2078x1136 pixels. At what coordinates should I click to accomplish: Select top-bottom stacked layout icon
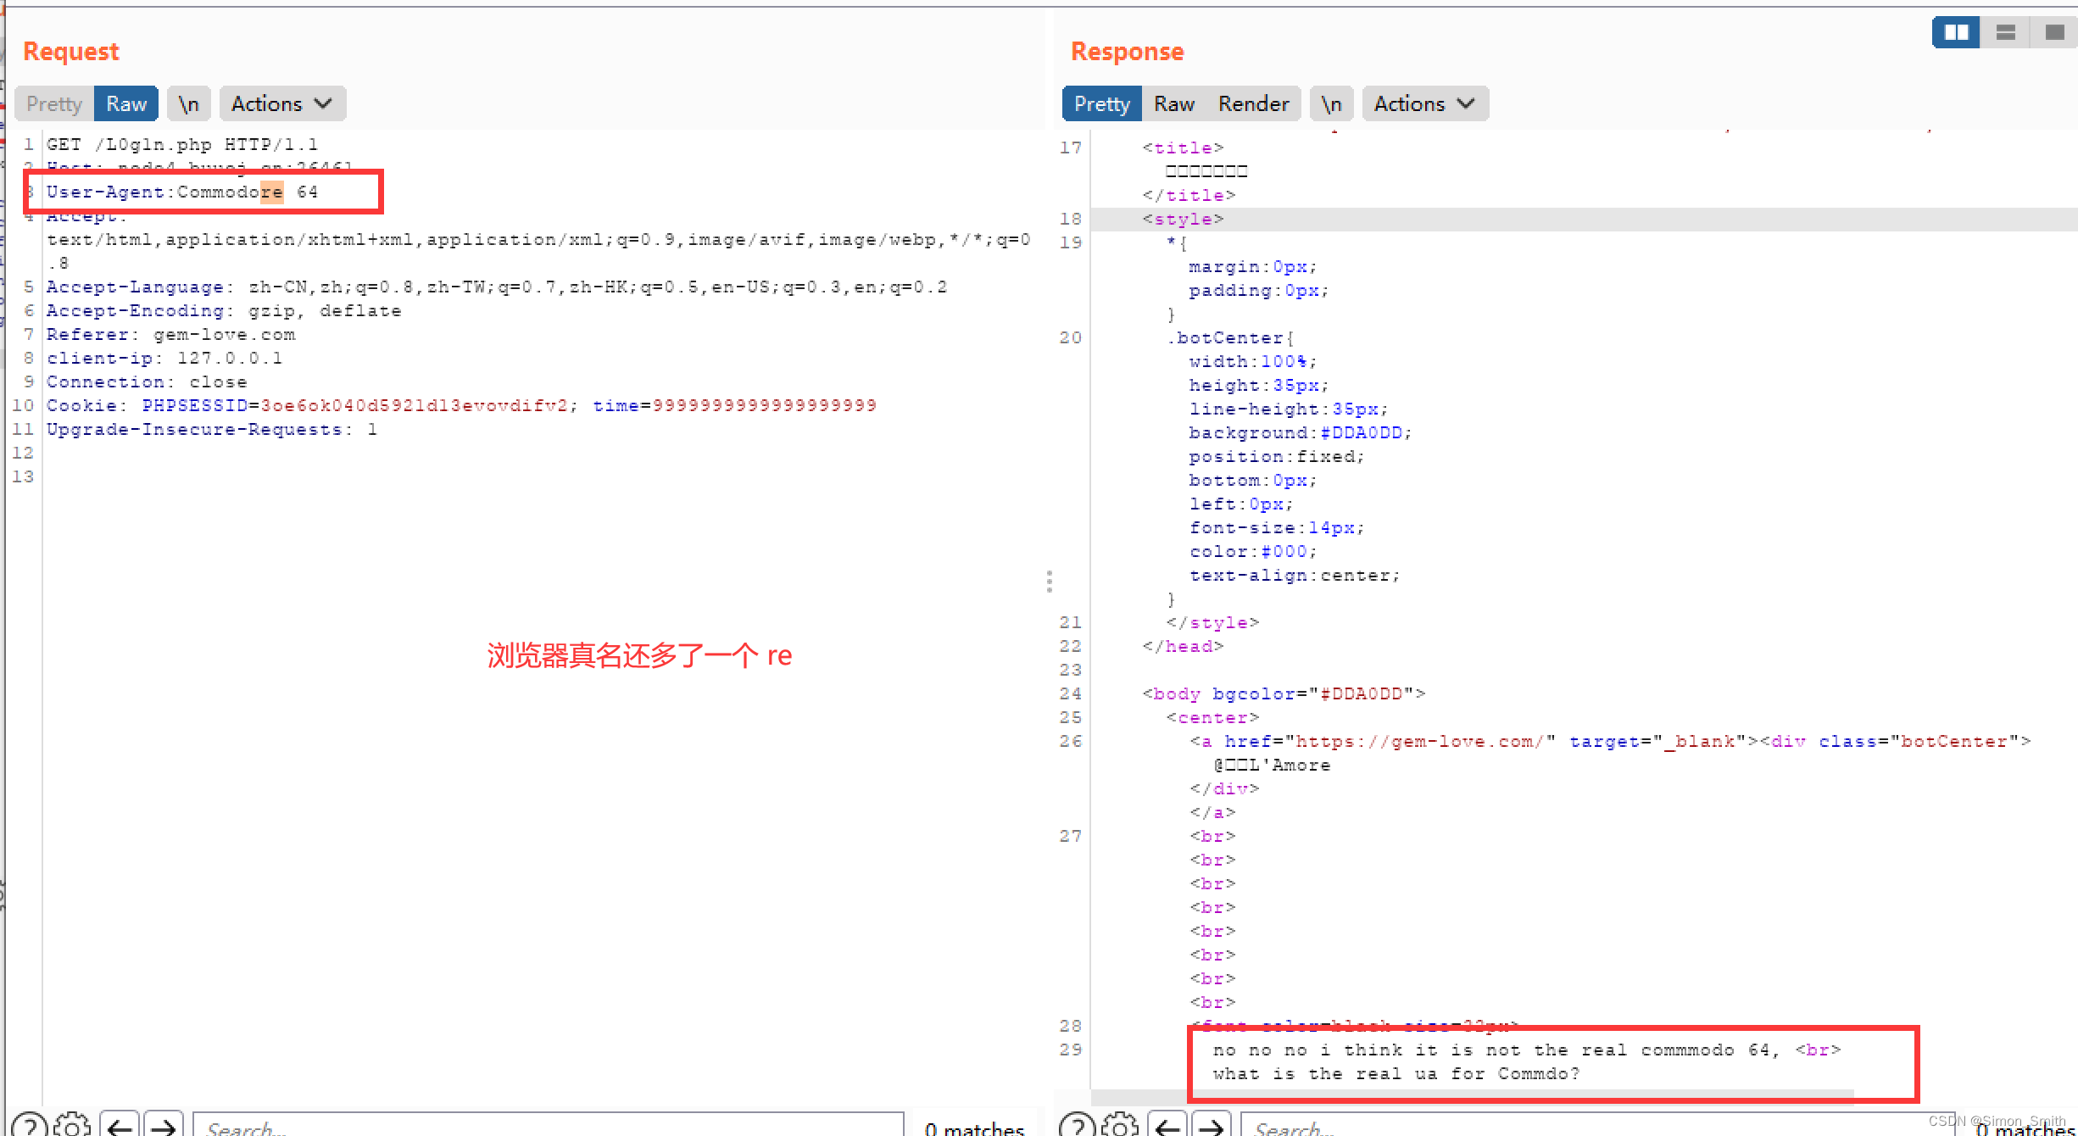(x=2005, y=33)
